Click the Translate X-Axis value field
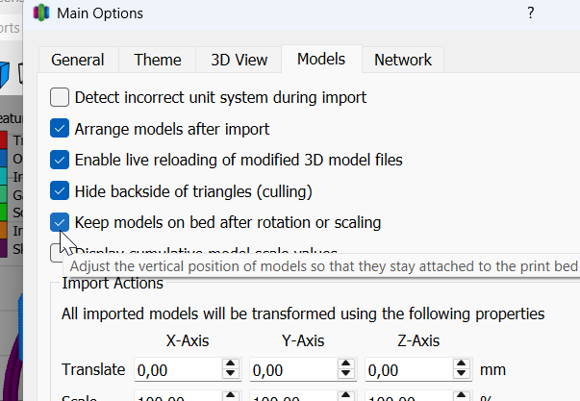The image size is (580, 401). click(179, 369)
